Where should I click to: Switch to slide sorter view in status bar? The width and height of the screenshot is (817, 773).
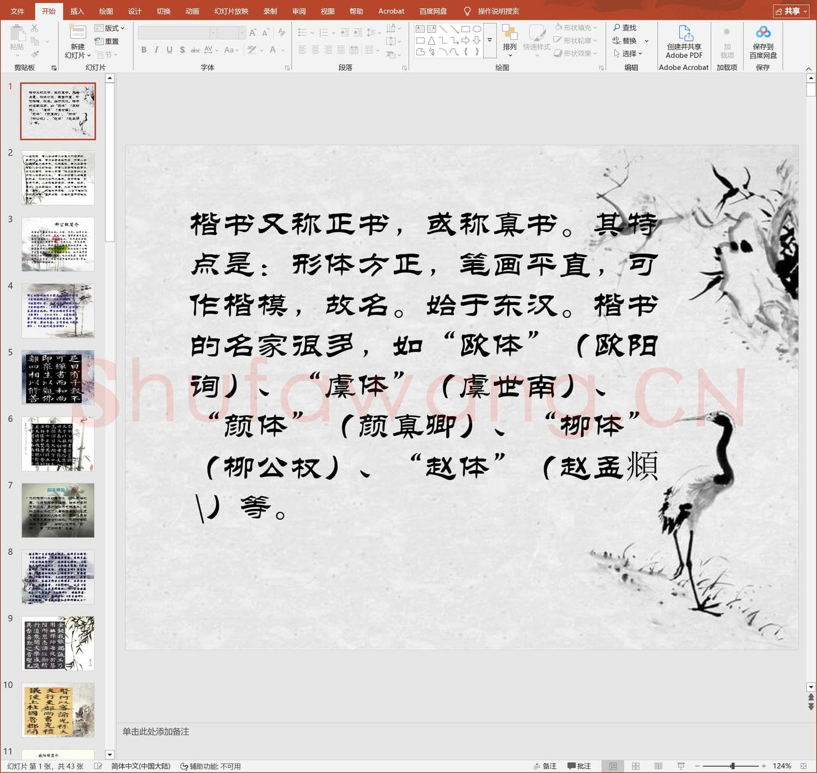click(x=636, y=766)
